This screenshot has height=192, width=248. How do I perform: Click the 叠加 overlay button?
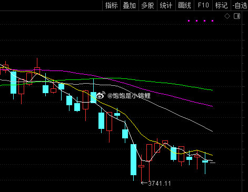coord(130,5)
